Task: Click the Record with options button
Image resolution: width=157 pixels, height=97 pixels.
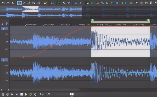Action: (3, 94)
